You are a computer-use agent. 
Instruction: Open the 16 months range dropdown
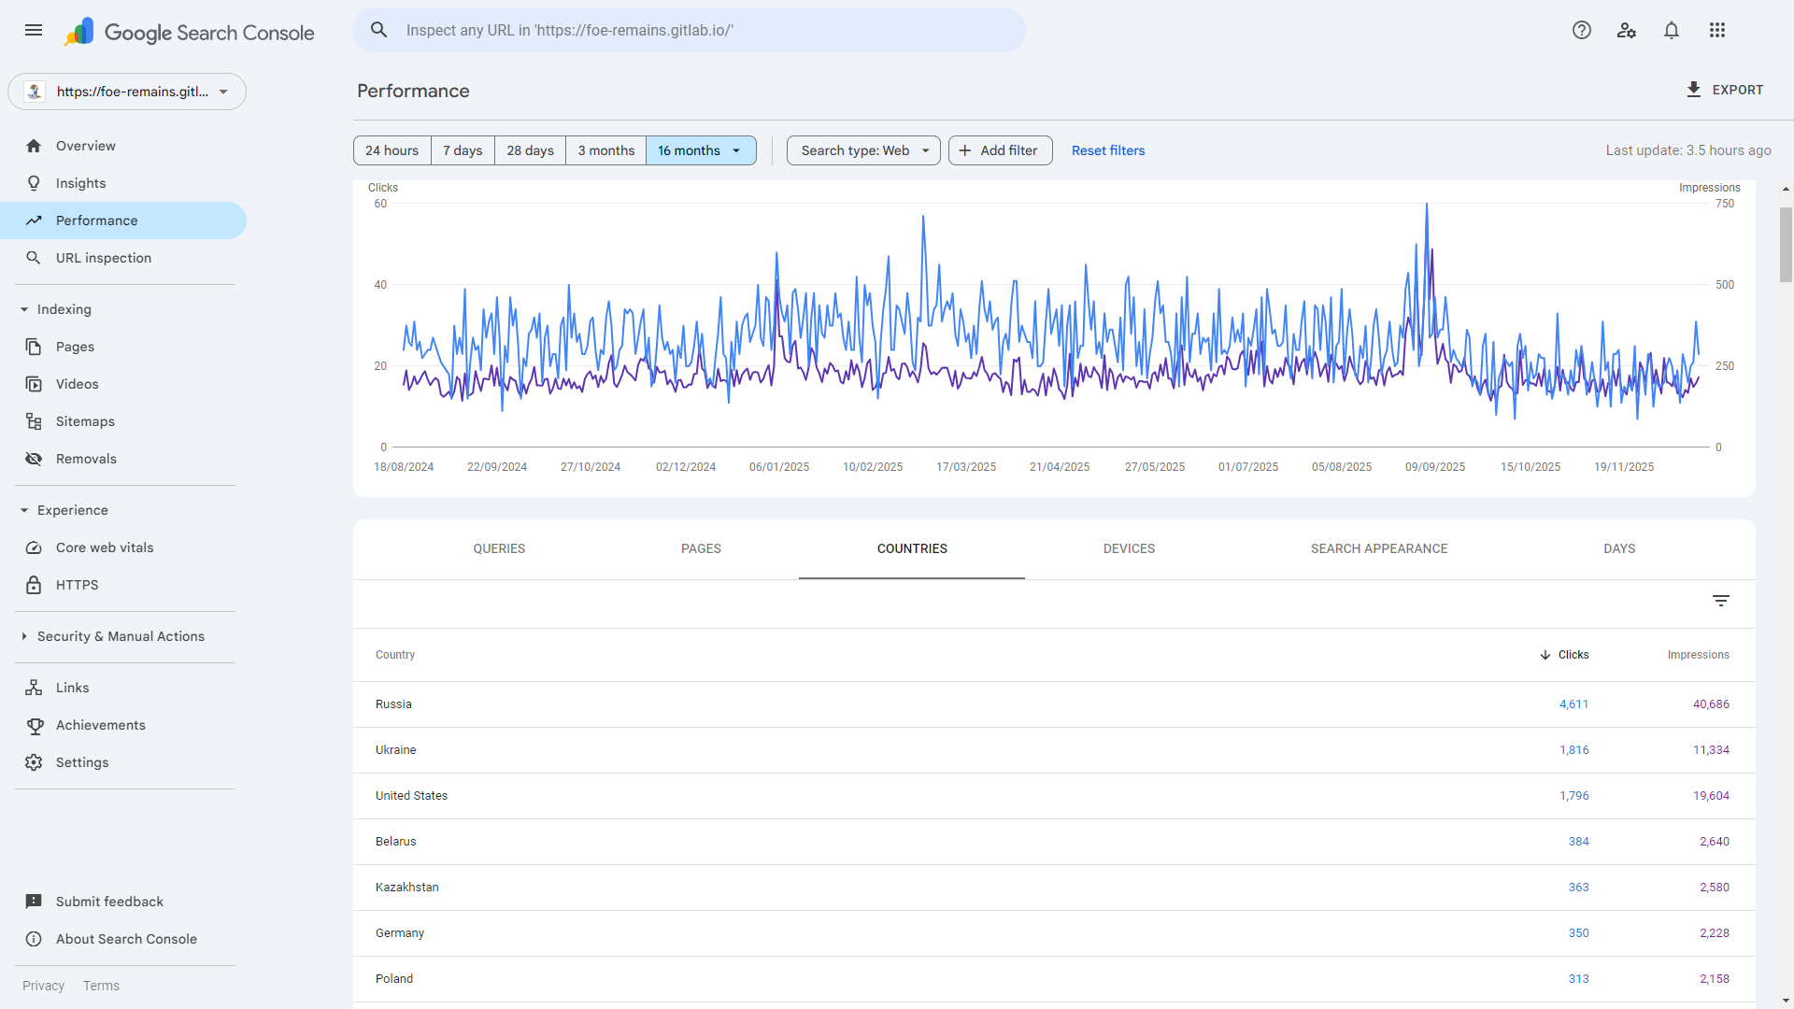tap(701, 150)
